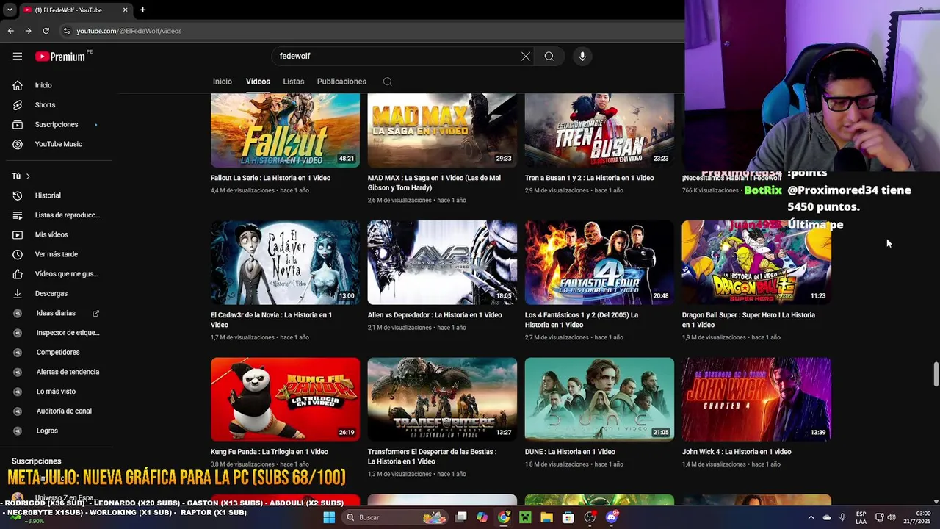Open Tren a Busan video thumbnail
This screenshot has height=529, width=940.
[599, 131]
